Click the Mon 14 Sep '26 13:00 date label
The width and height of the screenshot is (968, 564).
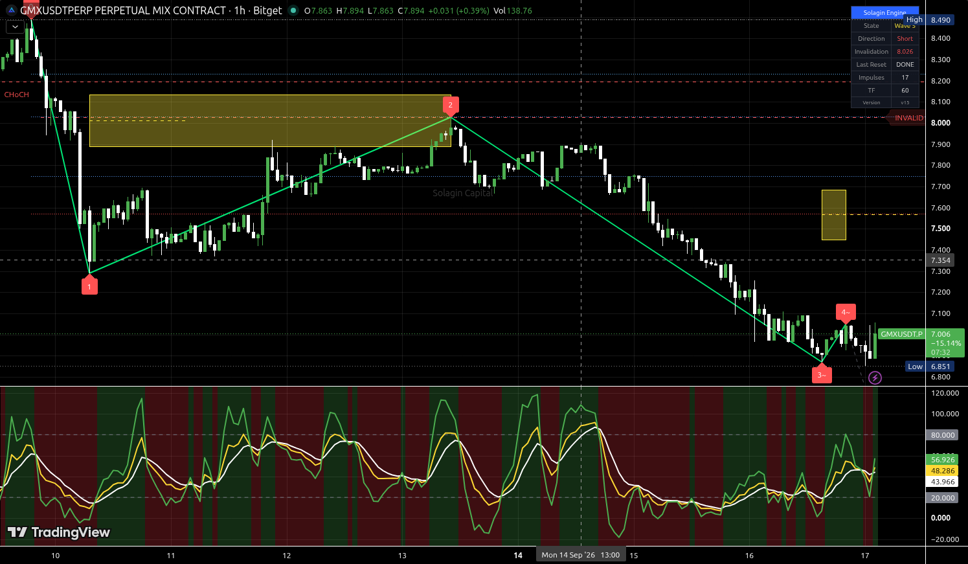coord(581,555)
